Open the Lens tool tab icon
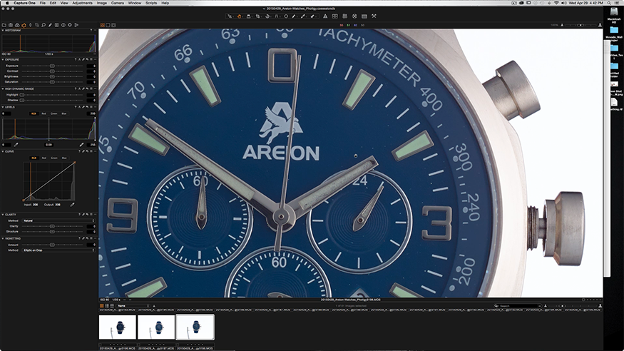624x351 pixels. tap(30, 25)
